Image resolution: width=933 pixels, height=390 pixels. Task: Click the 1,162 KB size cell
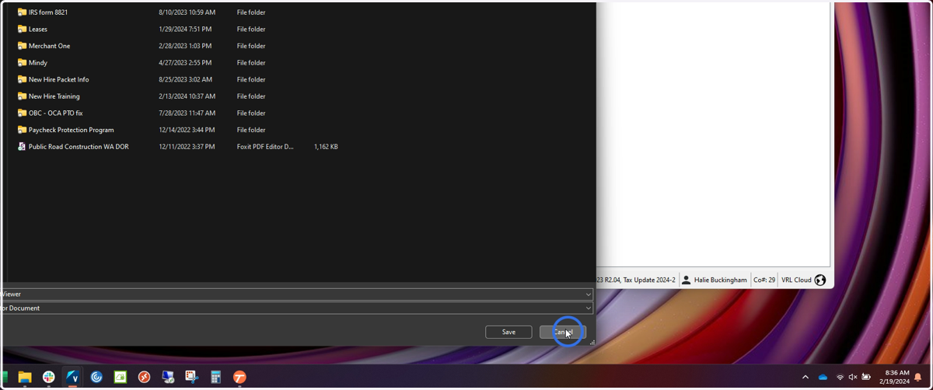click(326, 146)
